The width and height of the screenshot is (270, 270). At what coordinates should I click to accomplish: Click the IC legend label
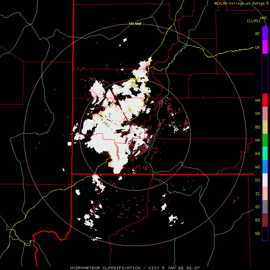tap(257, 194)
